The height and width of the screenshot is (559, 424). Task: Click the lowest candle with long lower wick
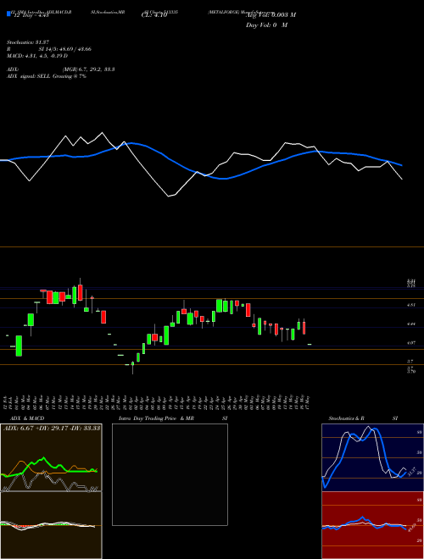(133, 368)
